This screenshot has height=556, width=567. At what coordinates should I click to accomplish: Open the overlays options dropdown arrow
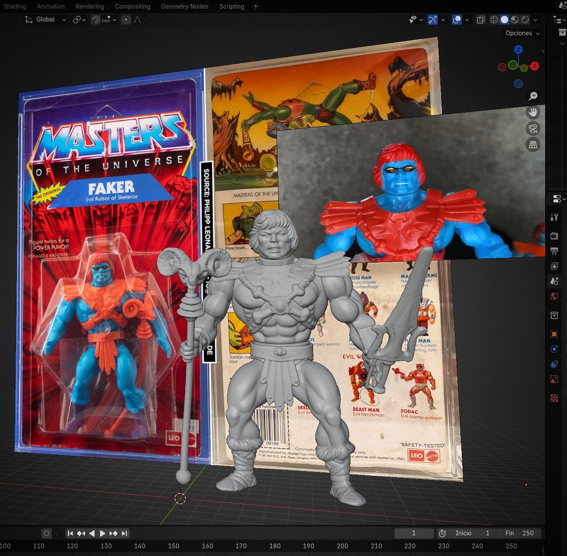pos(467,19)
